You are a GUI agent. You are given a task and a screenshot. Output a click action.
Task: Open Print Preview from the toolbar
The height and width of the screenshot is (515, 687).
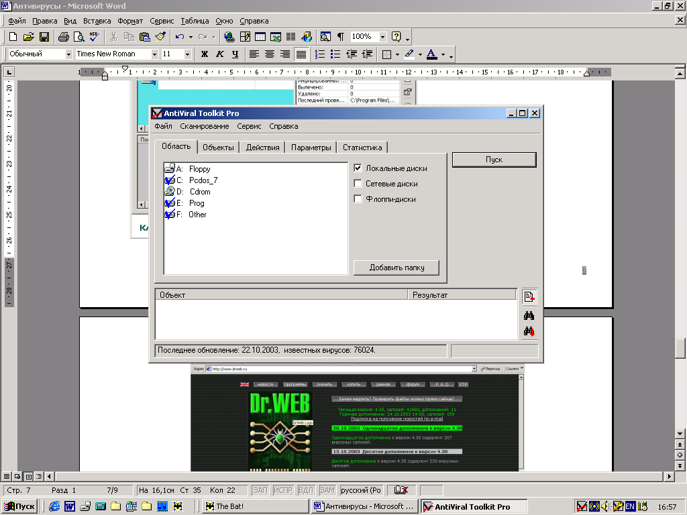click(79, 37)
